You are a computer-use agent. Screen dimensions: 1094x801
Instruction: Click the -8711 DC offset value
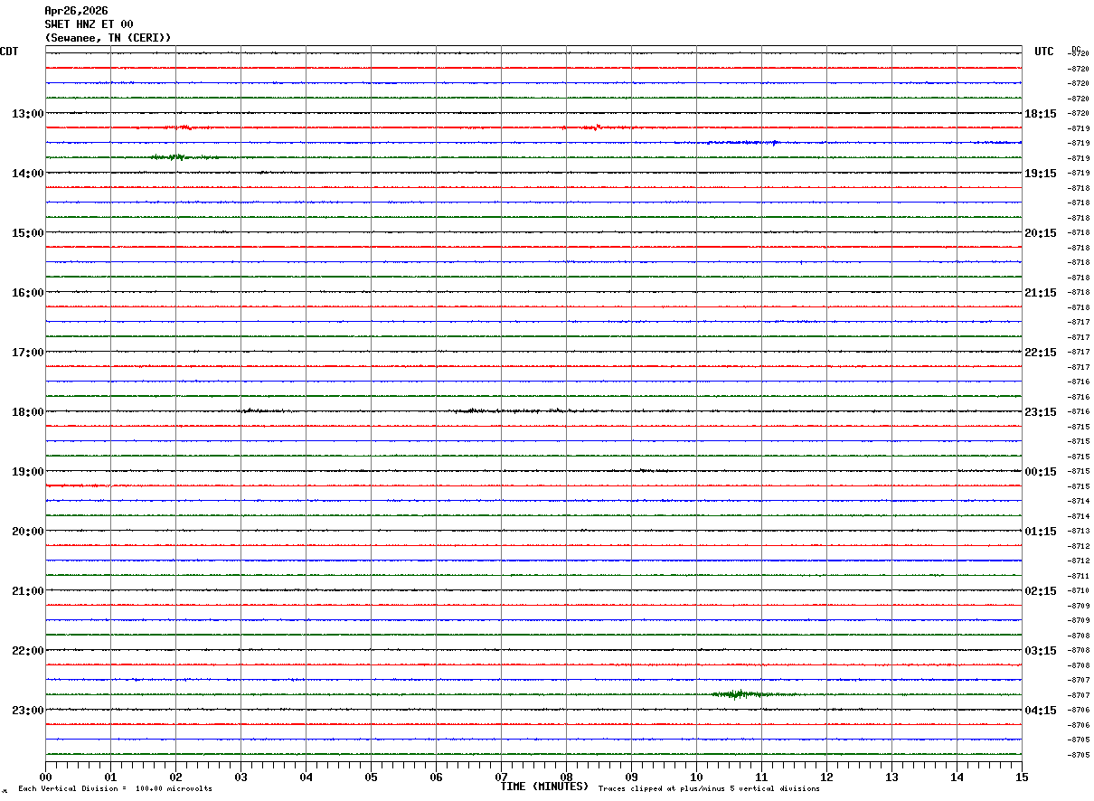coord(1079,576)
